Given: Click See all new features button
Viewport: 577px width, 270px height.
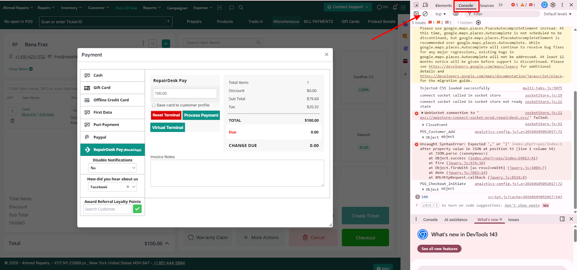Looking at the screenshot, I should tap(439, 249).
